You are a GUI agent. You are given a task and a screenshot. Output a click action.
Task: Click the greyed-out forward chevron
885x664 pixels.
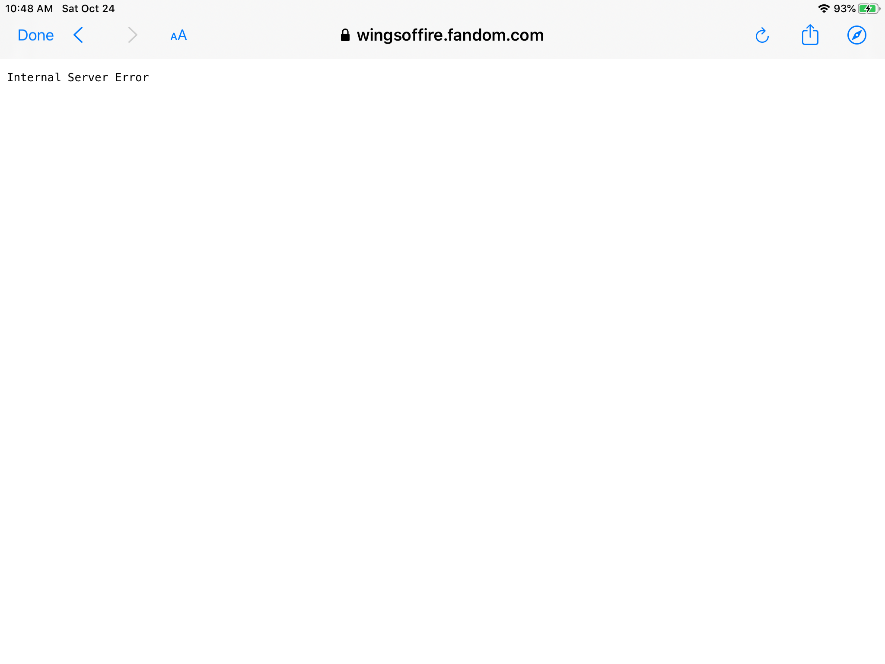pyautogui.click(x=133, y=35)
